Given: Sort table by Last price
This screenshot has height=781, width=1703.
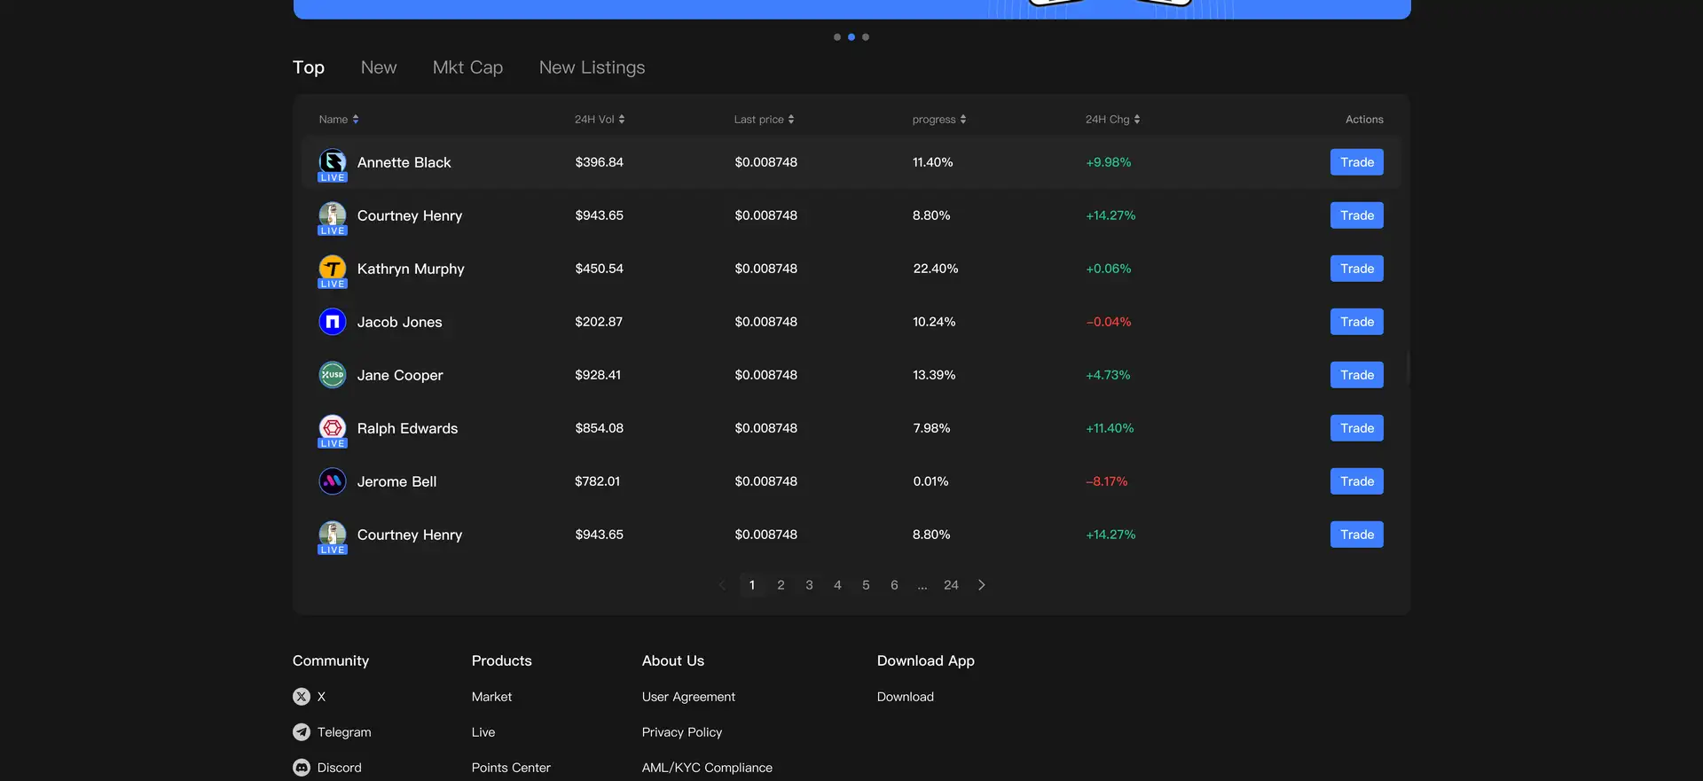Looking at the screenshot, I should coord(764,120).
